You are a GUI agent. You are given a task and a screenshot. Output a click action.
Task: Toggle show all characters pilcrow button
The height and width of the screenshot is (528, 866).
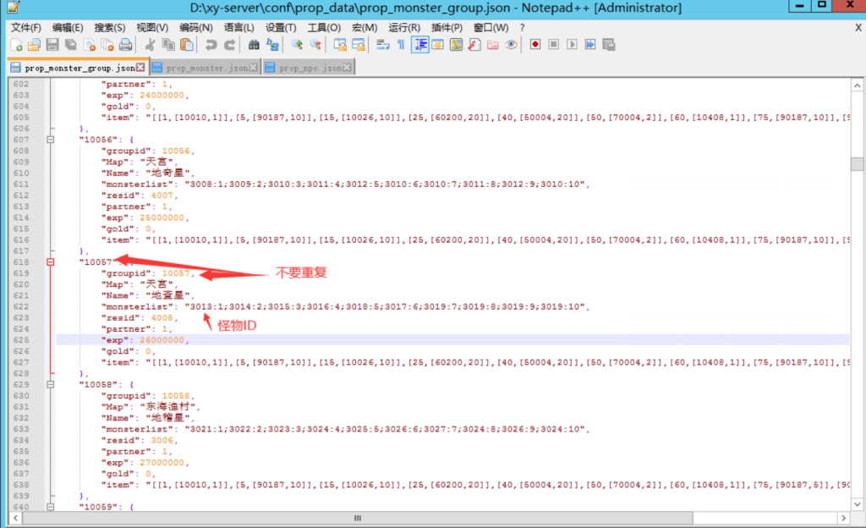(401, 45)
